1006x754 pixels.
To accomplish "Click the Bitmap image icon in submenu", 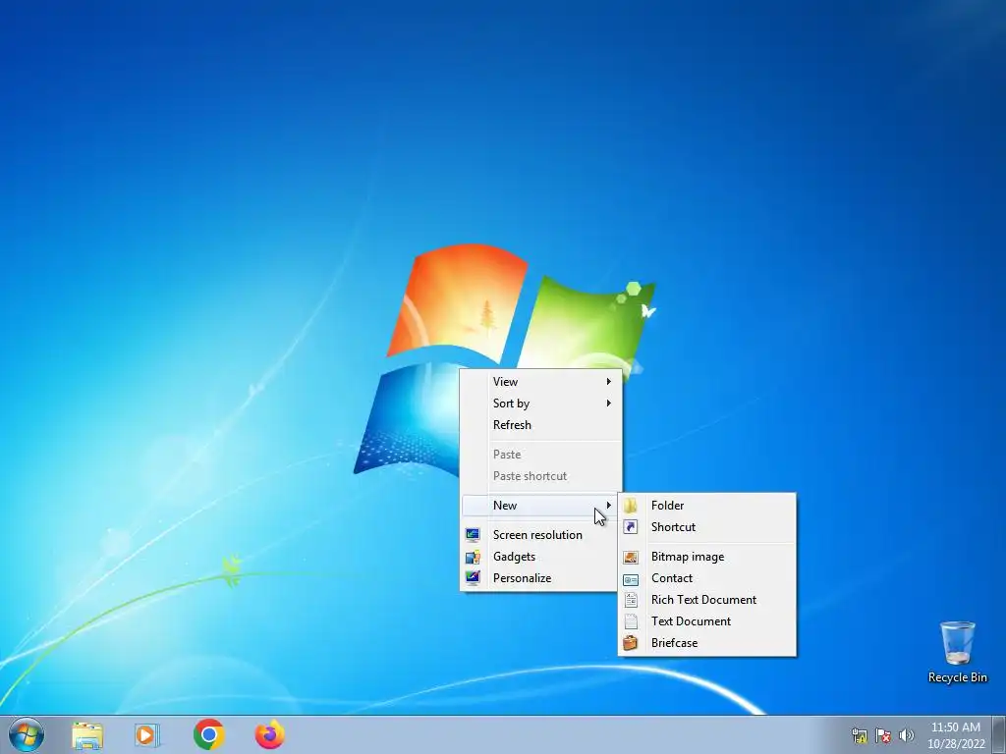I will [x=631, y=558].
